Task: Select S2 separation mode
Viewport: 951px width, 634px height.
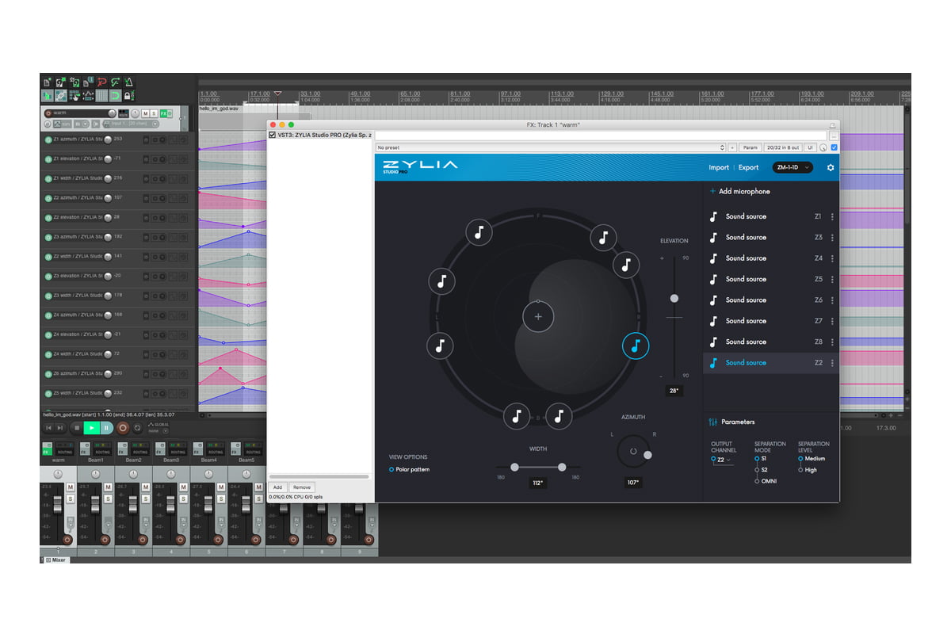Action: click(757, 470)
